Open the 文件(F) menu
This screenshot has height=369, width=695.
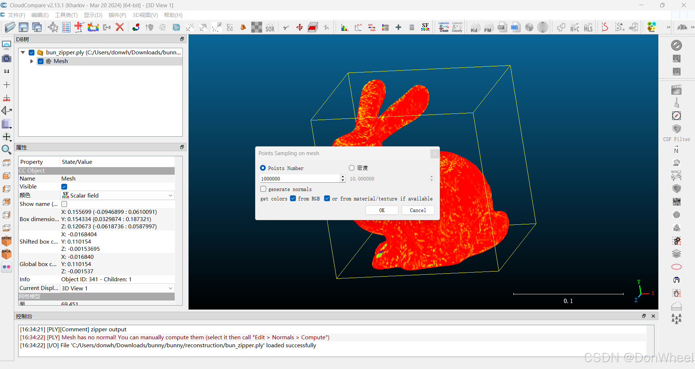coord(17,15)
